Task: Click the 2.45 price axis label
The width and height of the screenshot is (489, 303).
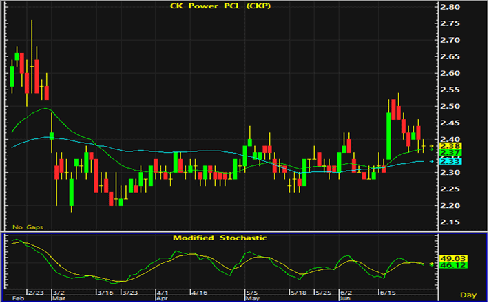Action: point(450,123)
